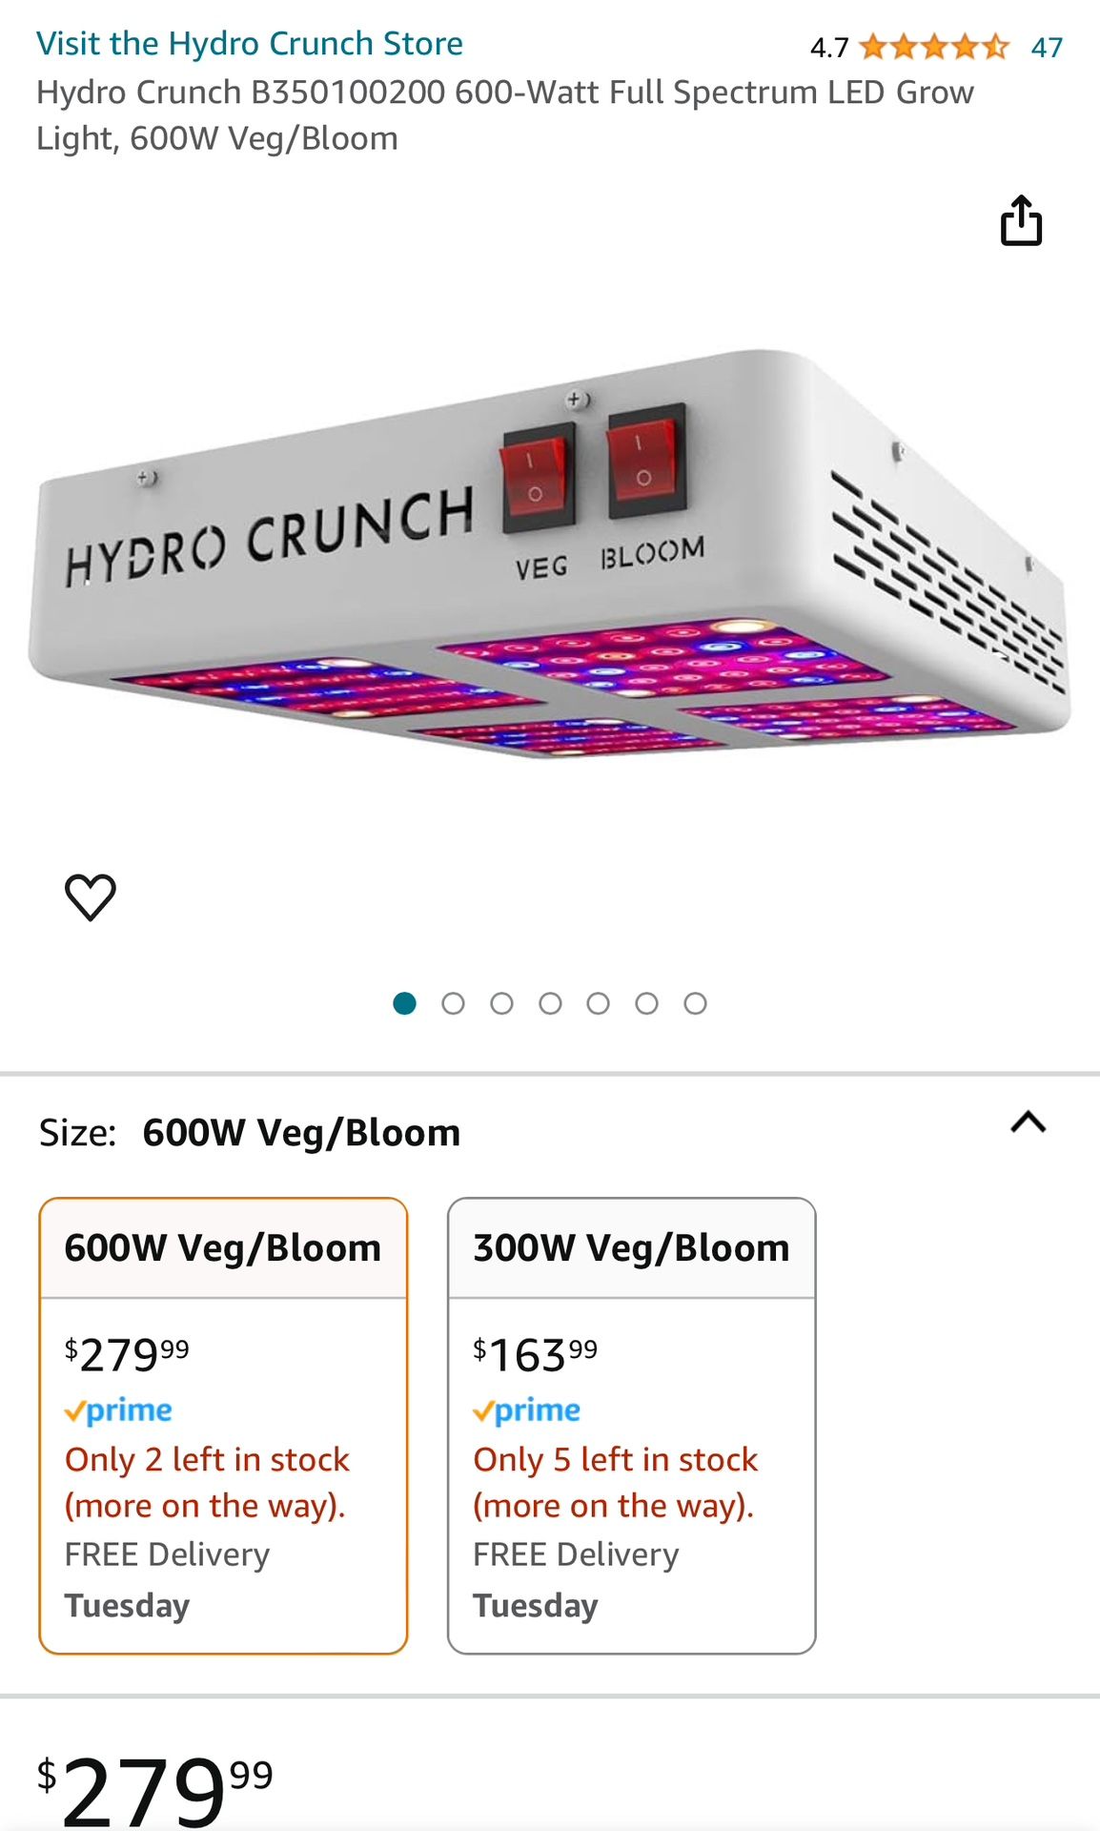Image resolution: width=1100 pixels, height=1831 pixels.
Task: Tap the share icon
Action: click(x=1021, y=221)
